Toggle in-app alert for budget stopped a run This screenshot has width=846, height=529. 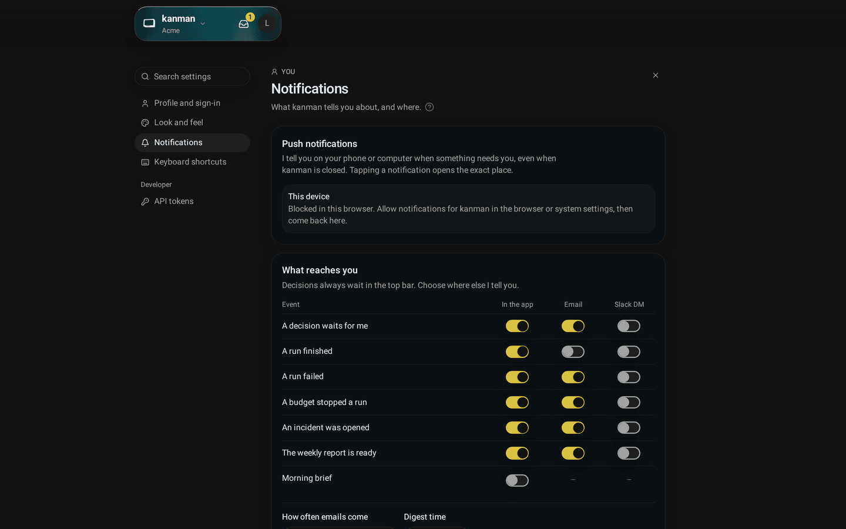tap(517, 403)
